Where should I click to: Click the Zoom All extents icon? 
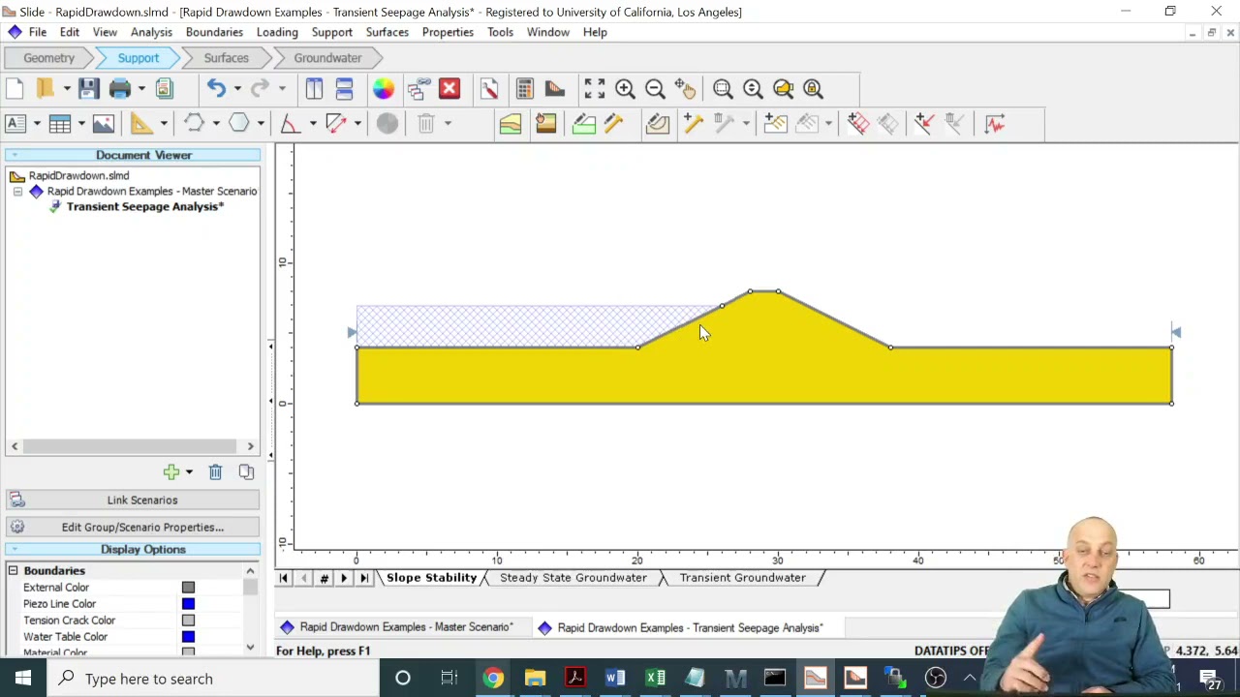pyautogui.click(x=595, y=89)
